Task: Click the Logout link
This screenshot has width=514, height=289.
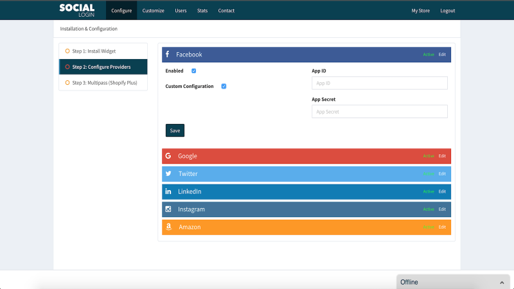Action: click(x=447, y=10)
